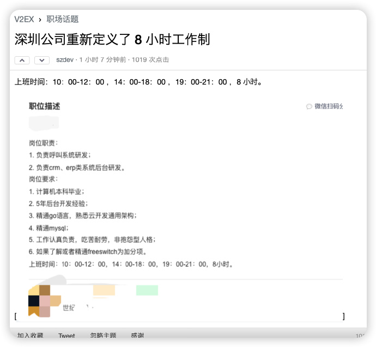Click the line 2. 5年后台开发经验
This screenshot has height=347, width=376.
[58, 204]
